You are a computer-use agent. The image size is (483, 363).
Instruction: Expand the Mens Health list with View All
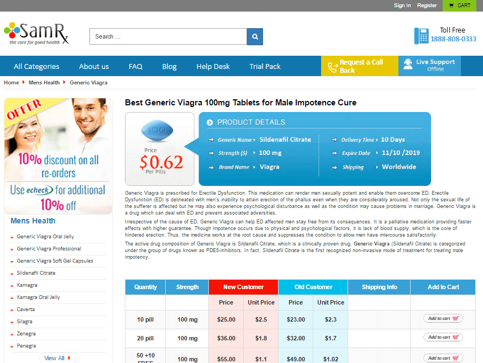click(57, 358)
